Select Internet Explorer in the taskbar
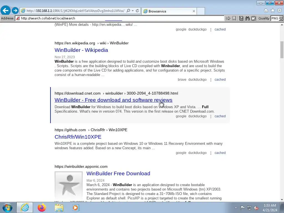 (25, 207)
